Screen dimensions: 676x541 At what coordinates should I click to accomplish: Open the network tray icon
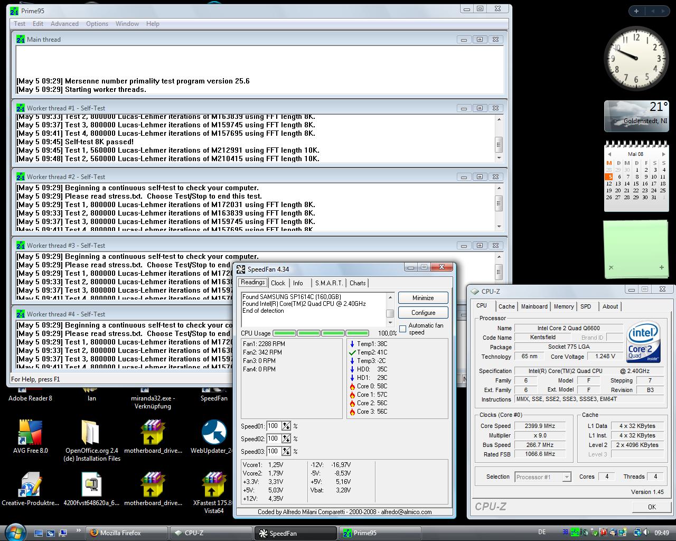637,533
